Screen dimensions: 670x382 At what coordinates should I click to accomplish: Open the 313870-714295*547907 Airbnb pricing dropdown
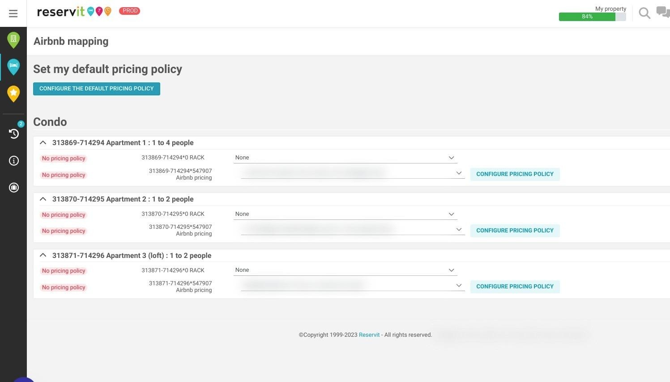(353, 229)
